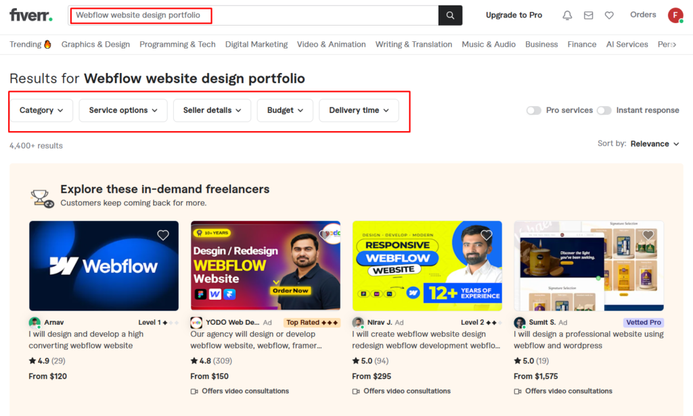Click 'From $1,575' price text

tap(536, 376)
